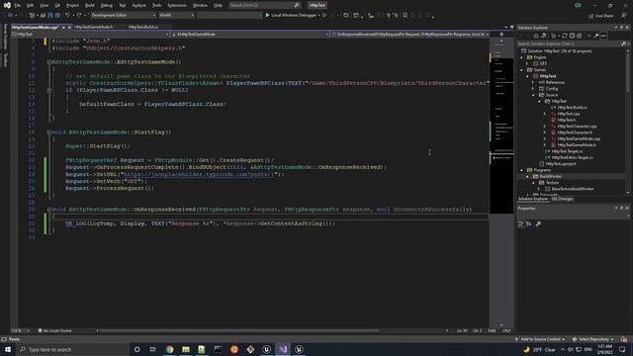This screenshot has height=356, width=633.
Task: Select HttpTest.uproject in Solution Explorer
Action: coord(561,163)
